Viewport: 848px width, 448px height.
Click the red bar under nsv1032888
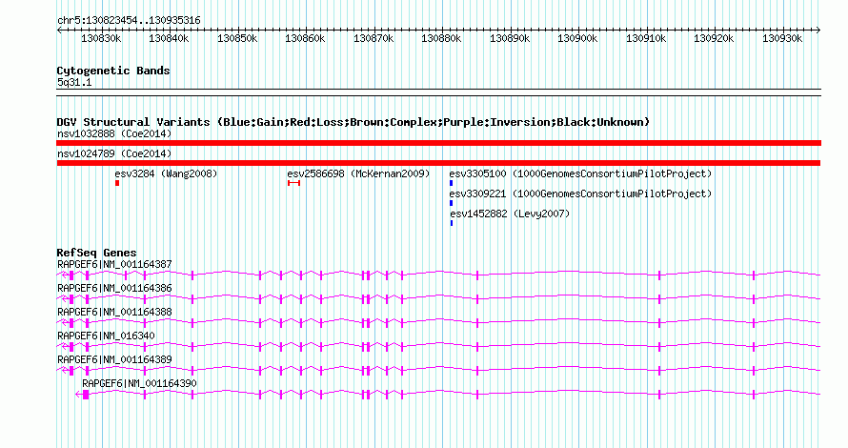[x=438, y=143]
